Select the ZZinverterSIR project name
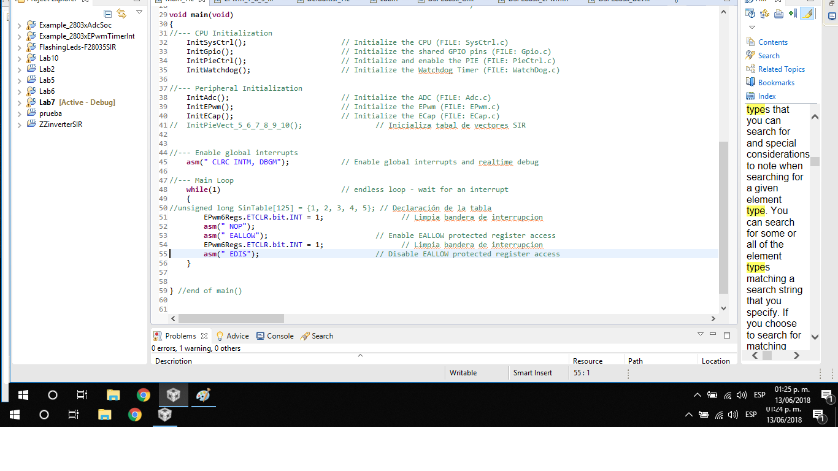The image size is (838, 471). point(61,124)
